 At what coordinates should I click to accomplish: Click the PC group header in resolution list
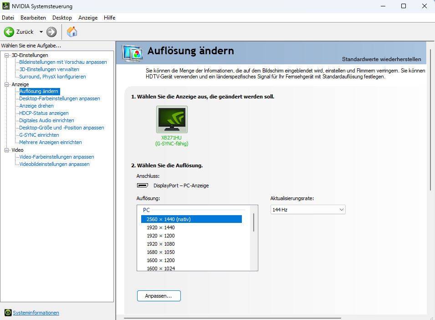coord(147,210)
